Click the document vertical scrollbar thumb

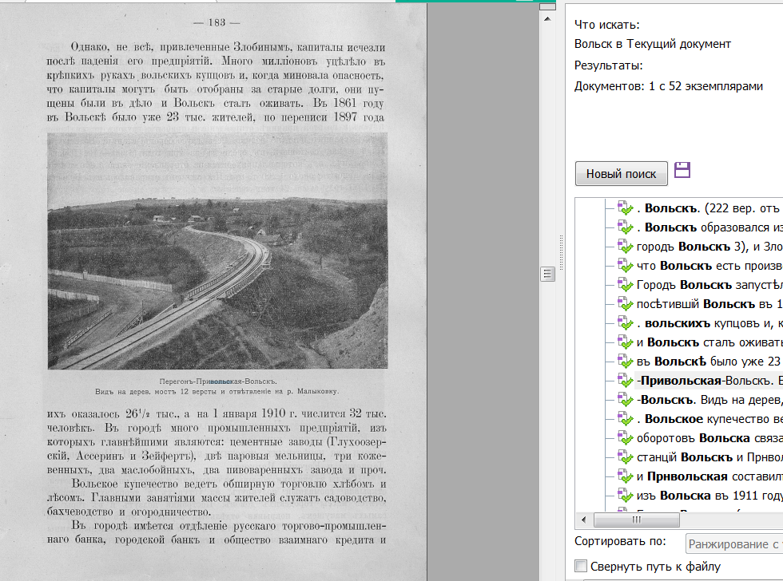click(x=548, y=274)
